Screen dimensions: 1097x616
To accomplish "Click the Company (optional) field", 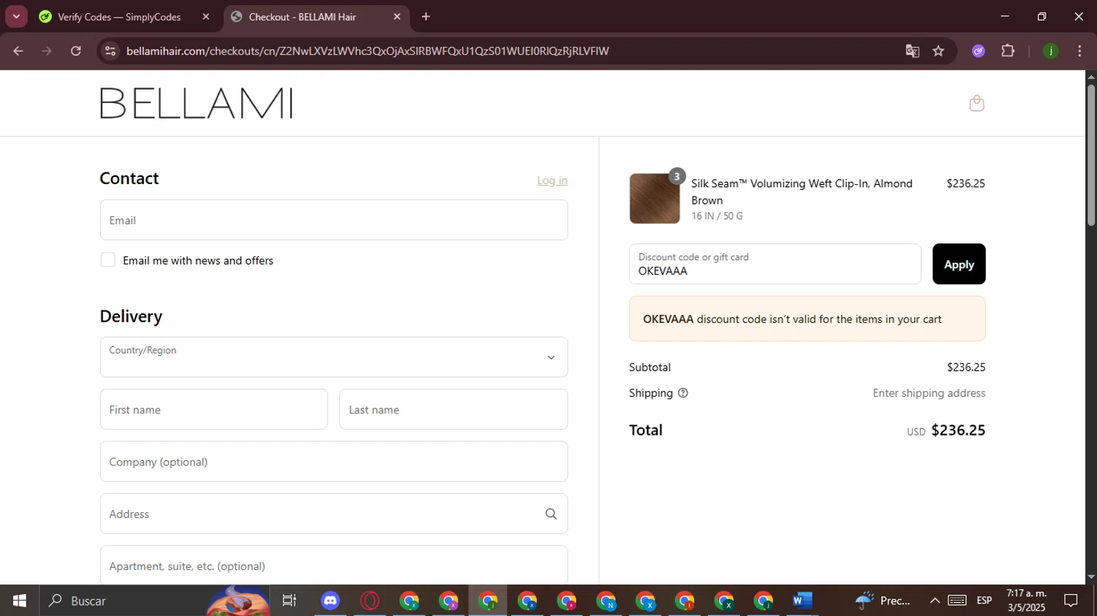I will pos(333,461).
